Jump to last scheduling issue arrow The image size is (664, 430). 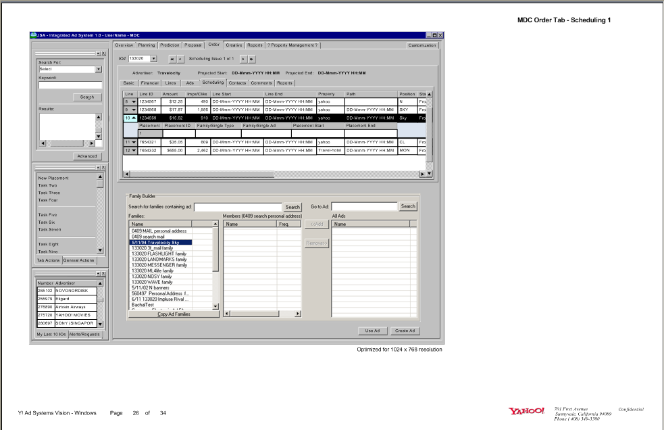252,59
